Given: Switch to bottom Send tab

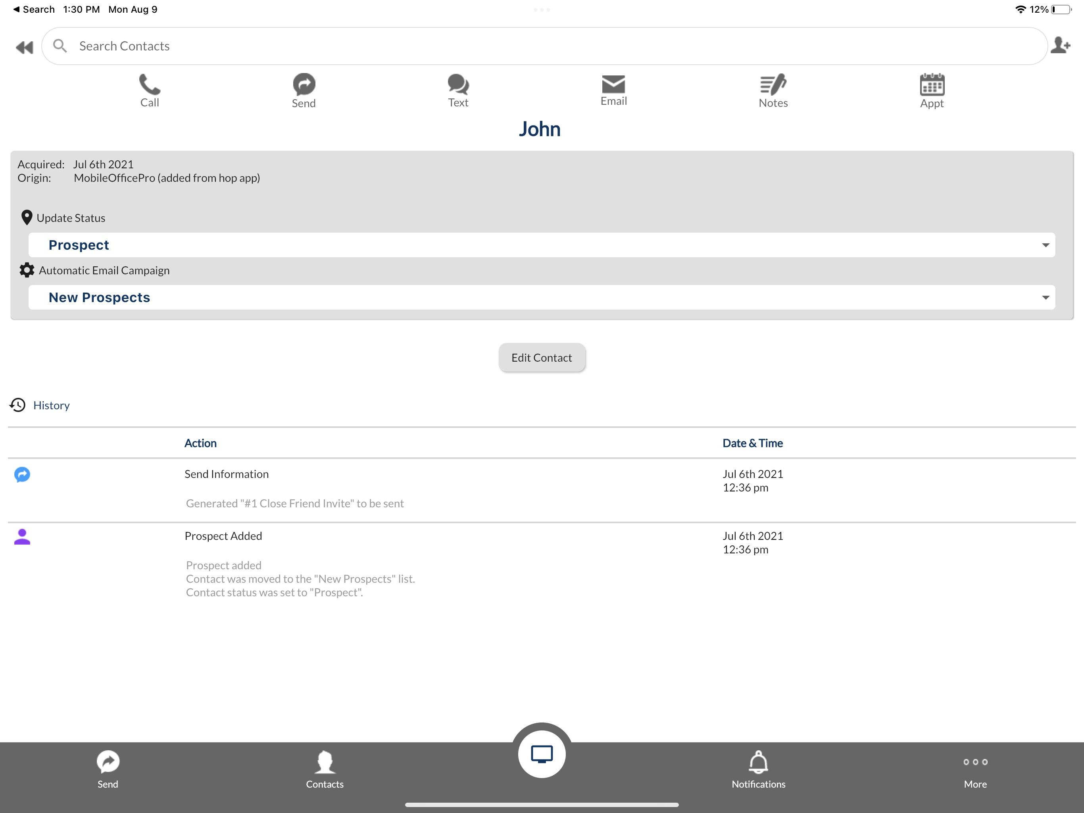Looking at the screenshot, I should click(x=108, y=770).
